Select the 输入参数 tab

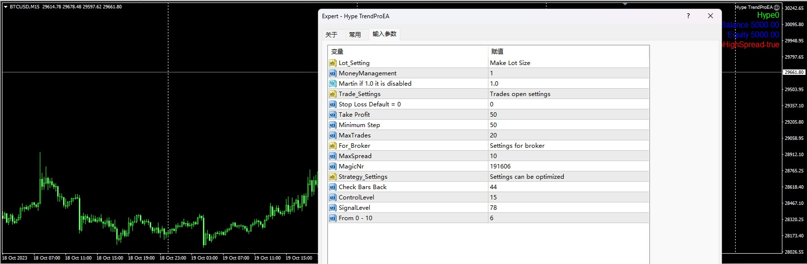(384, 34)
